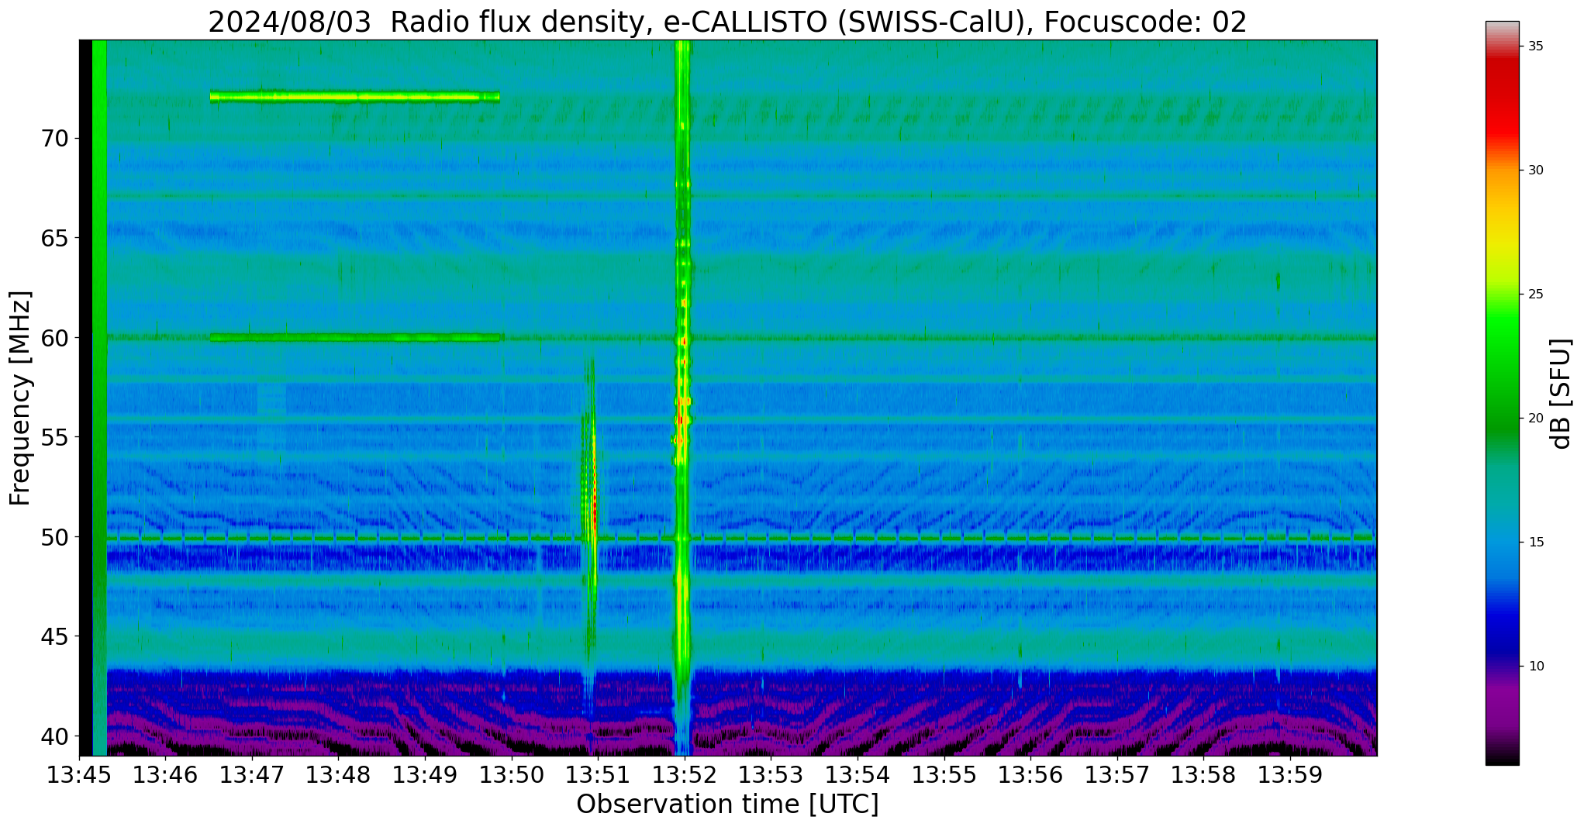Click the bright horizontal band at 72 MHz

pyautogui.click(x=354, y=97)
